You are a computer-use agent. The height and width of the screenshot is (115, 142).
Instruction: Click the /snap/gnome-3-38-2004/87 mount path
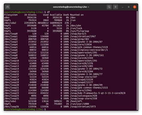tap(86, 42)
